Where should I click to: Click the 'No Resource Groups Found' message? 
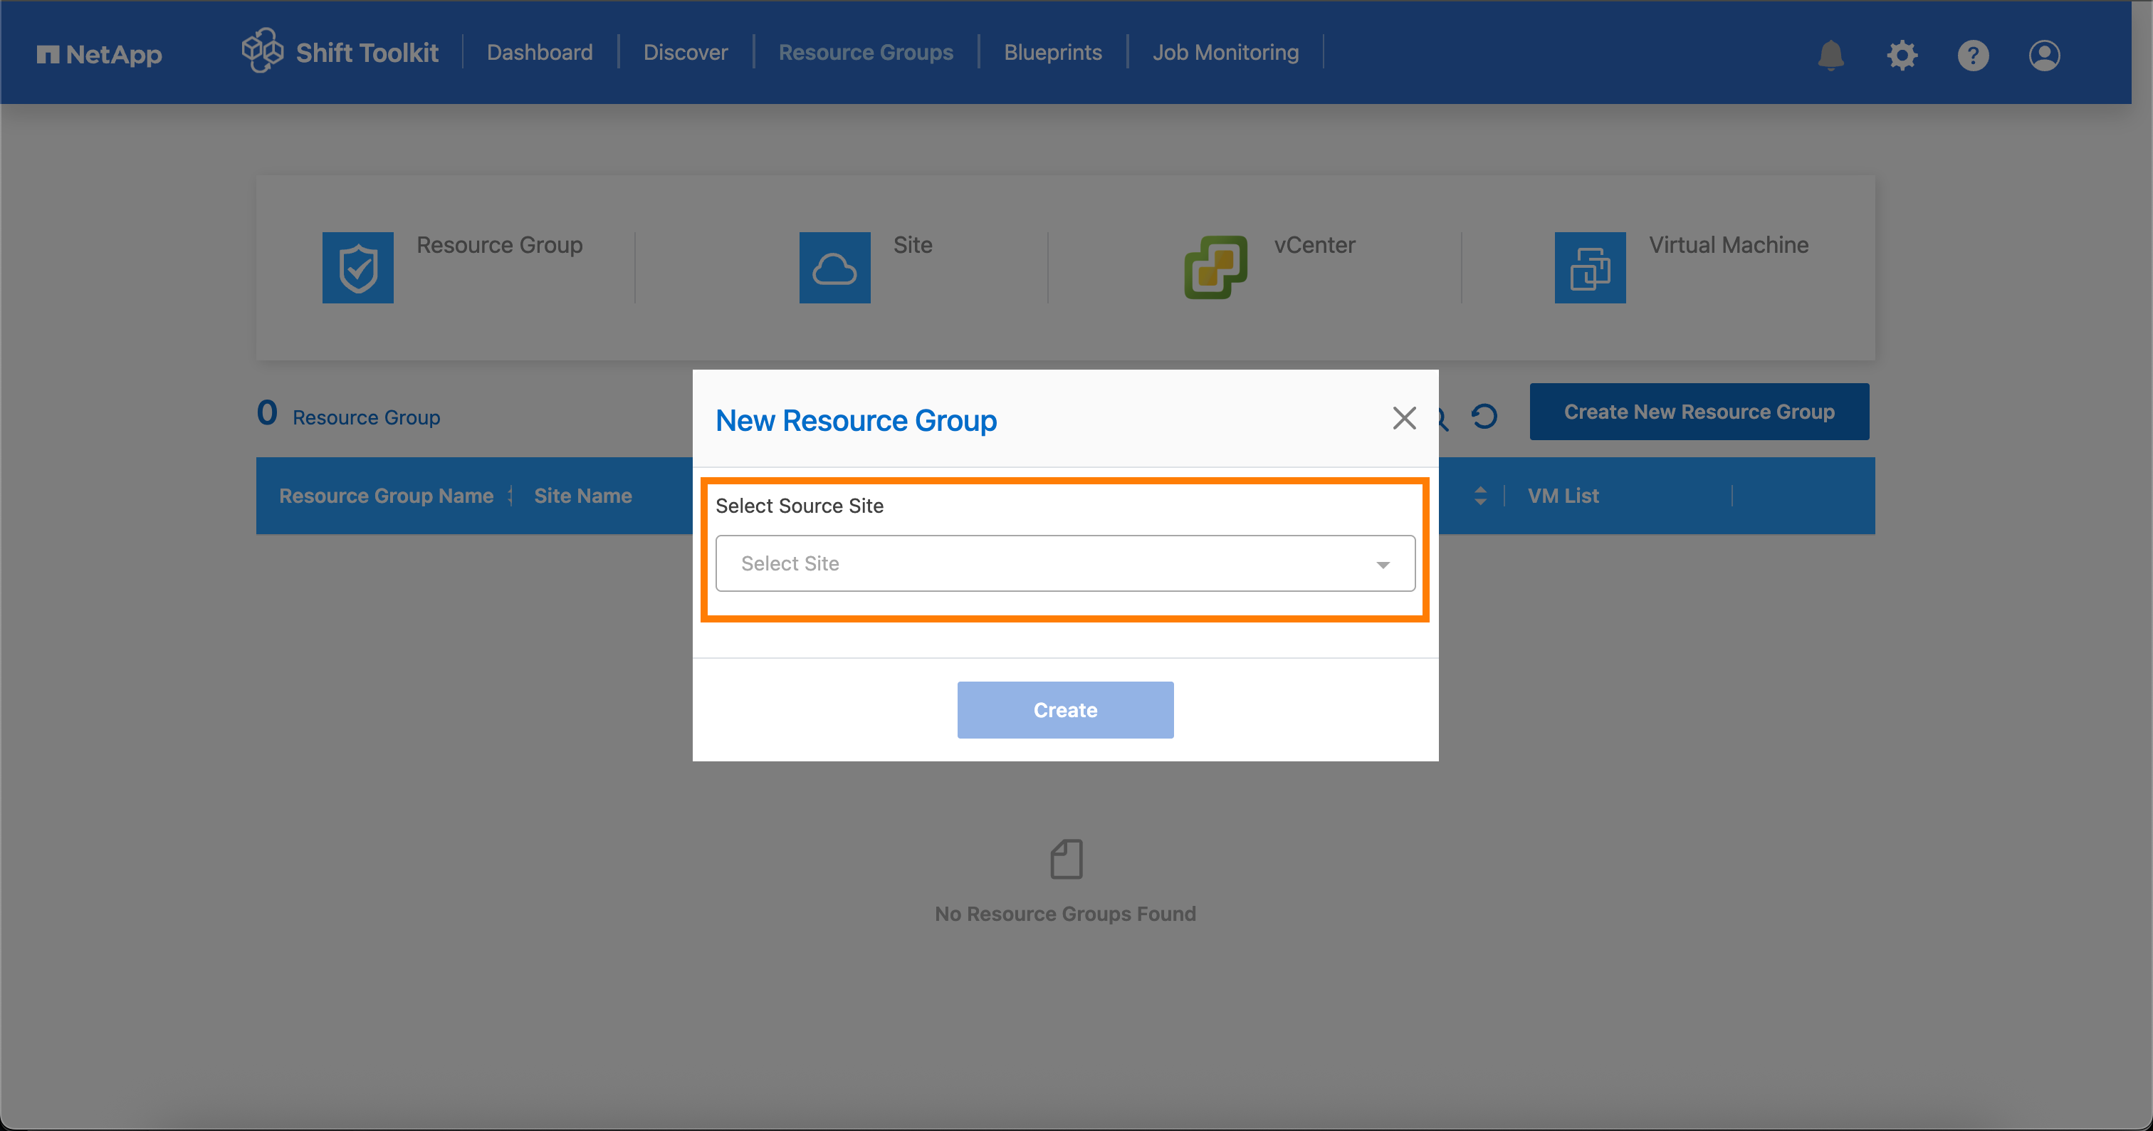click(x=1065, y=914)
